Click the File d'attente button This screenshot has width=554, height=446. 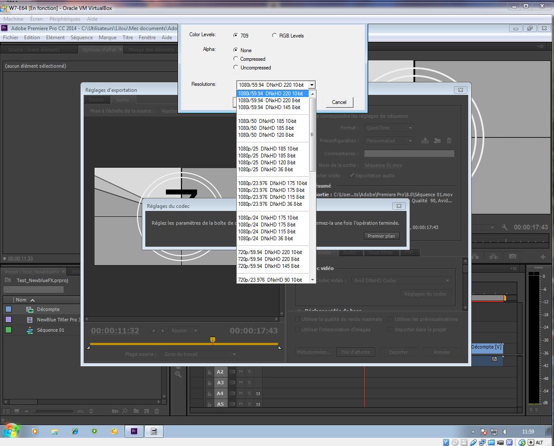point(356,352)
